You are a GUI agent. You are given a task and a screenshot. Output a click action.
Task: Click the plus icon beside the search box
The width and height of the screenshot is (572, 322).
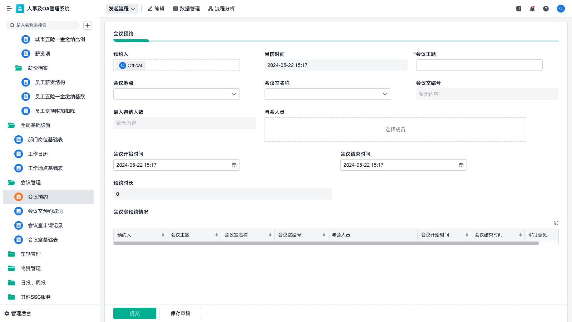tap(88, 25)
